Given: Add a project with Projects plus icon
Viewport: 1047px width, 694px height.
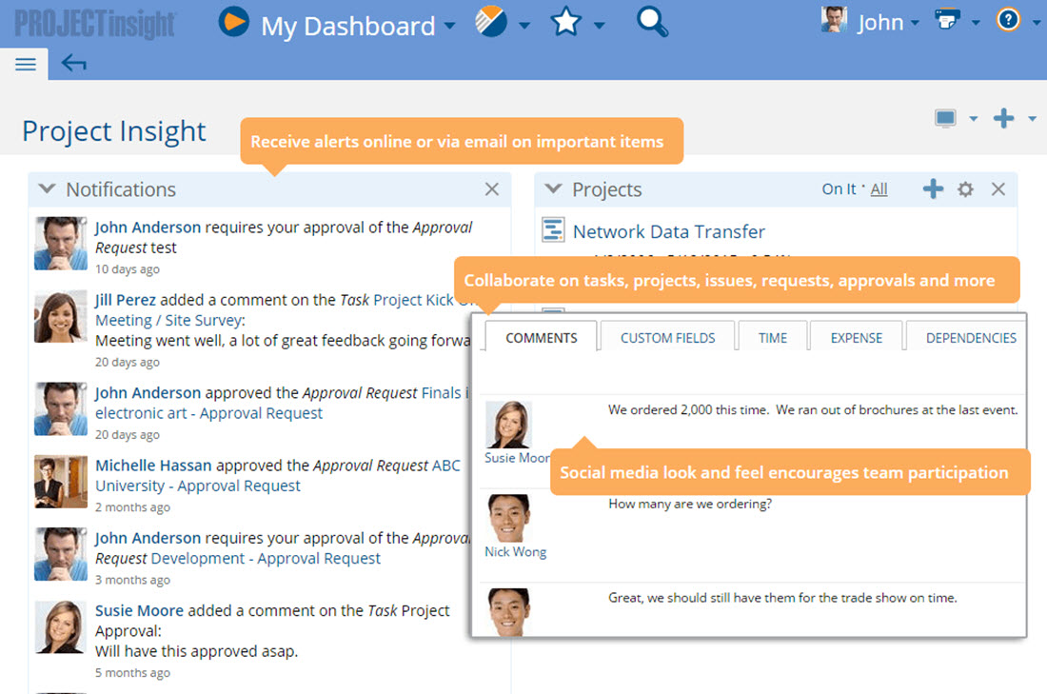Looking at the screenshot, I should click(933, 189).
